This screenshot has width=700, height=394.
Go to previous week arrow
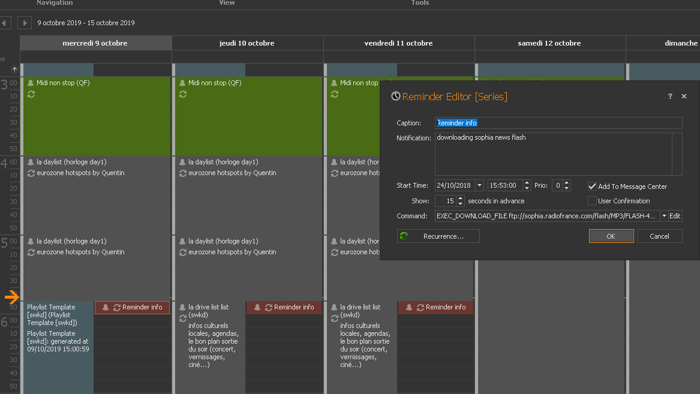point(4,23)
